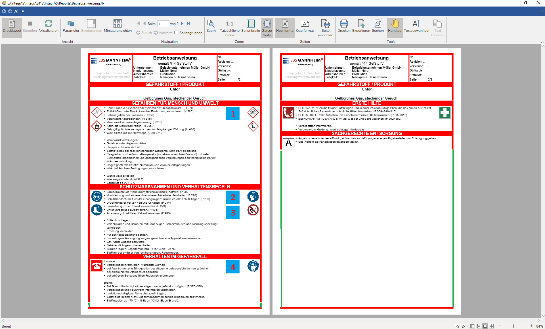
Task: Go to the last page
Action: [188, 24]
